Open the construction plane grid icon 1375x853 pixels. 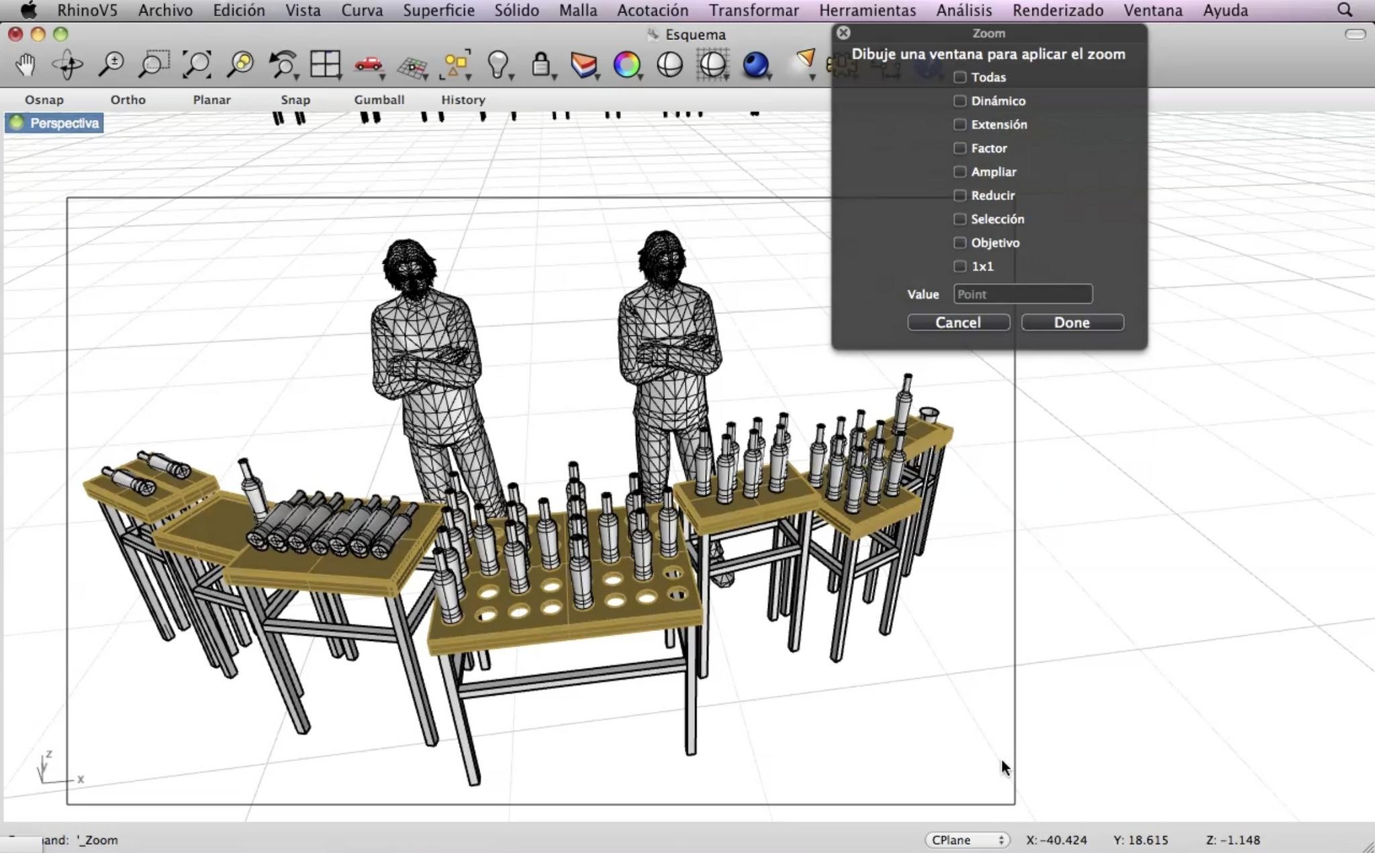pos(412,66)
